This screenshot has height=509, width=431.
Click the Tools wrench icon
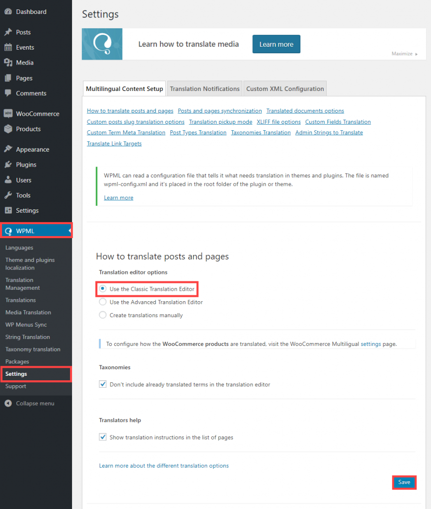[x=8, y=195]
